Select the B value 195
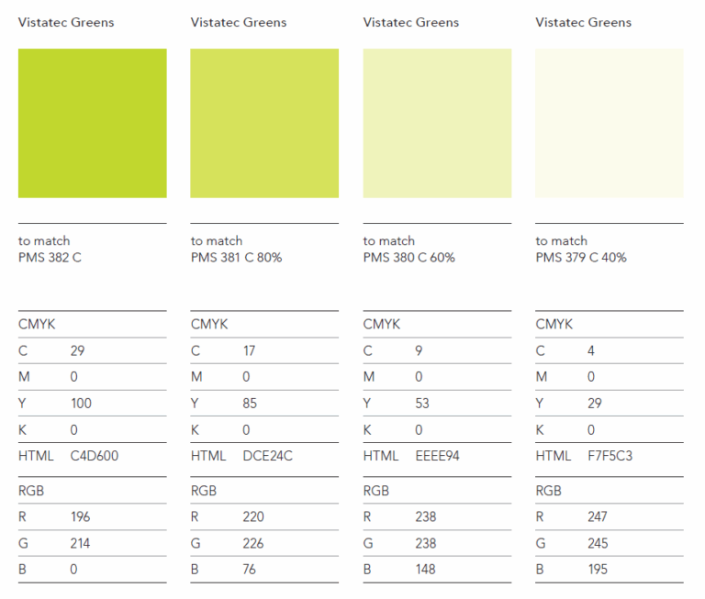Viewport: 705px width, 599px height. (598, 570)
